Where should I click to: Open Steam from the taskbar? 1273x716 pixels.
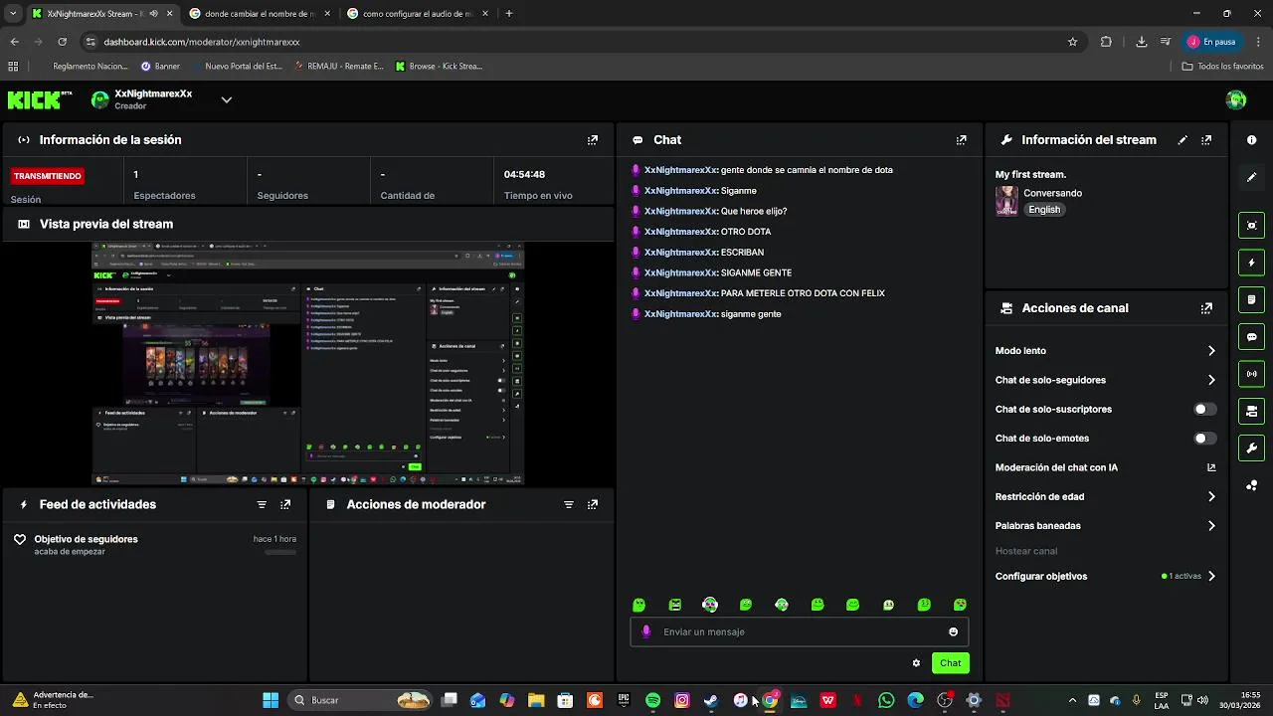(x=711, y=700)
